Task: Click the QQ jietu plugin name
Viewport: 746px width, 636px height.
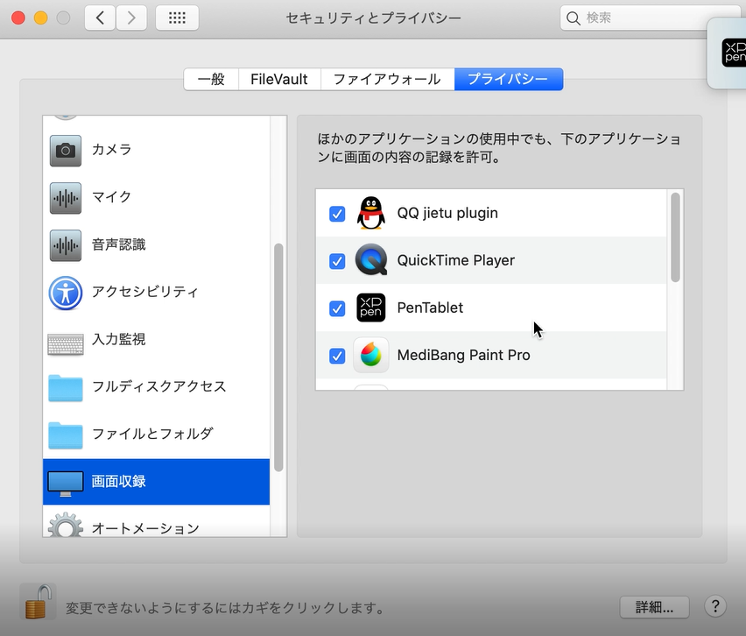Action: pos(447,213)
